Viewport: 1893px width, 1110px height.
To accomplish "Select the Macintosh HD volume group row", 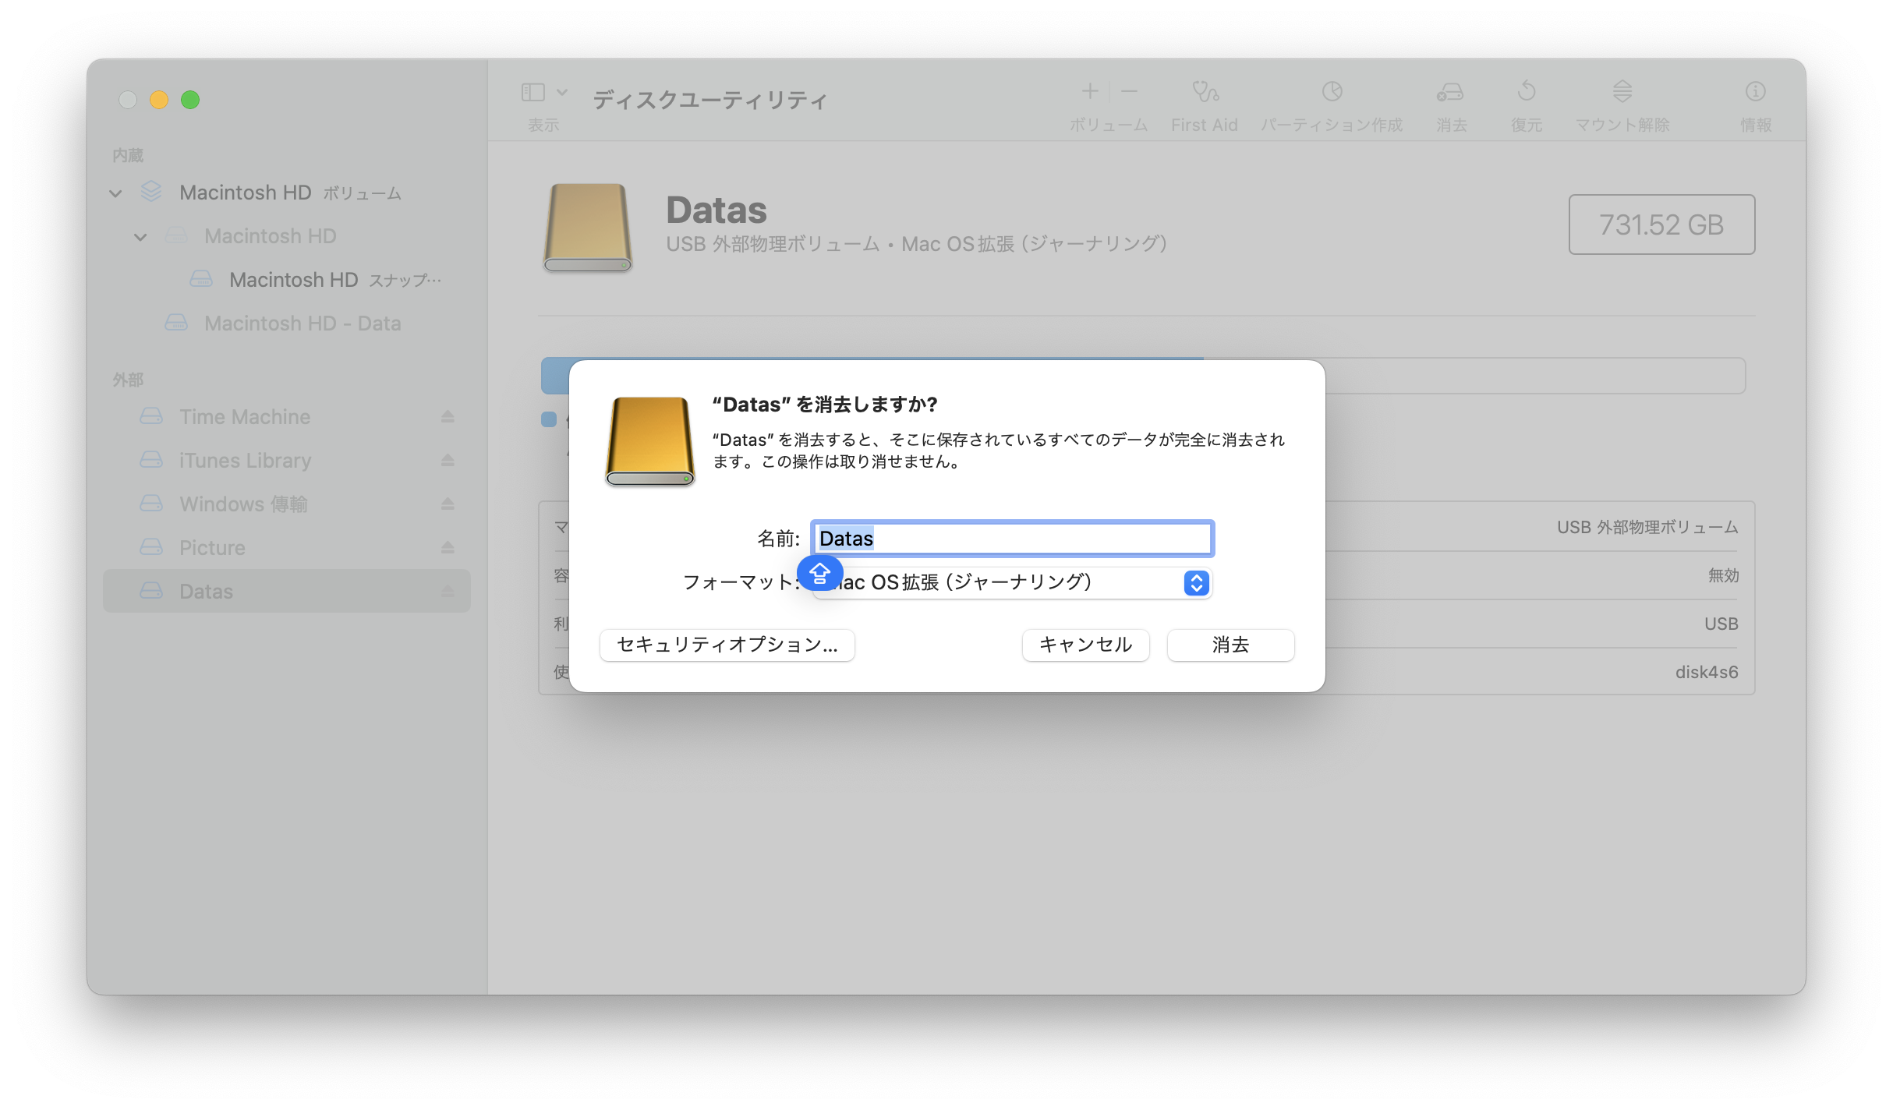I will coord(287,193).
